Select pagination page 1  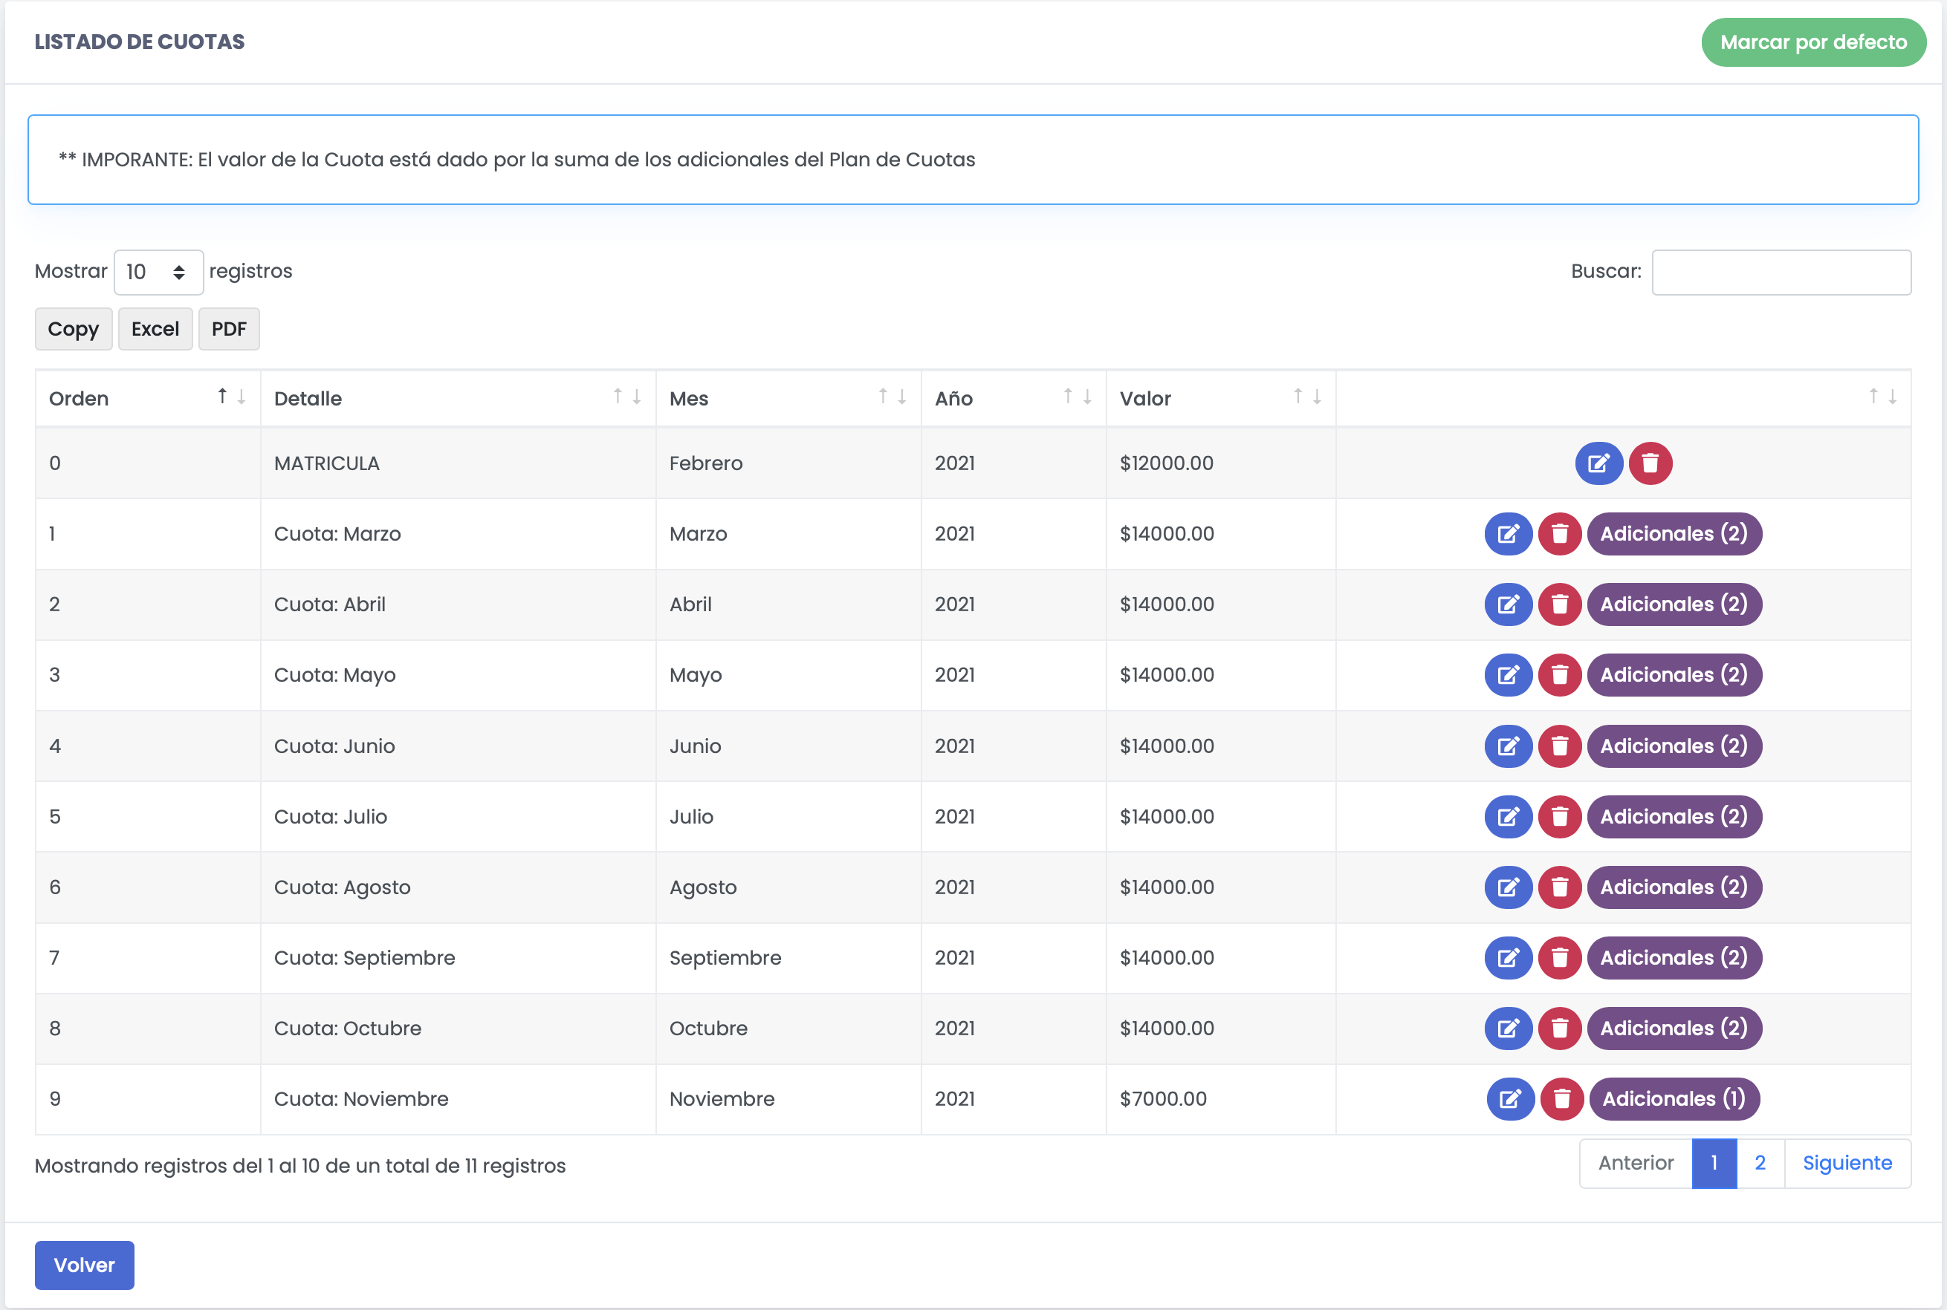[1714, 1163]
